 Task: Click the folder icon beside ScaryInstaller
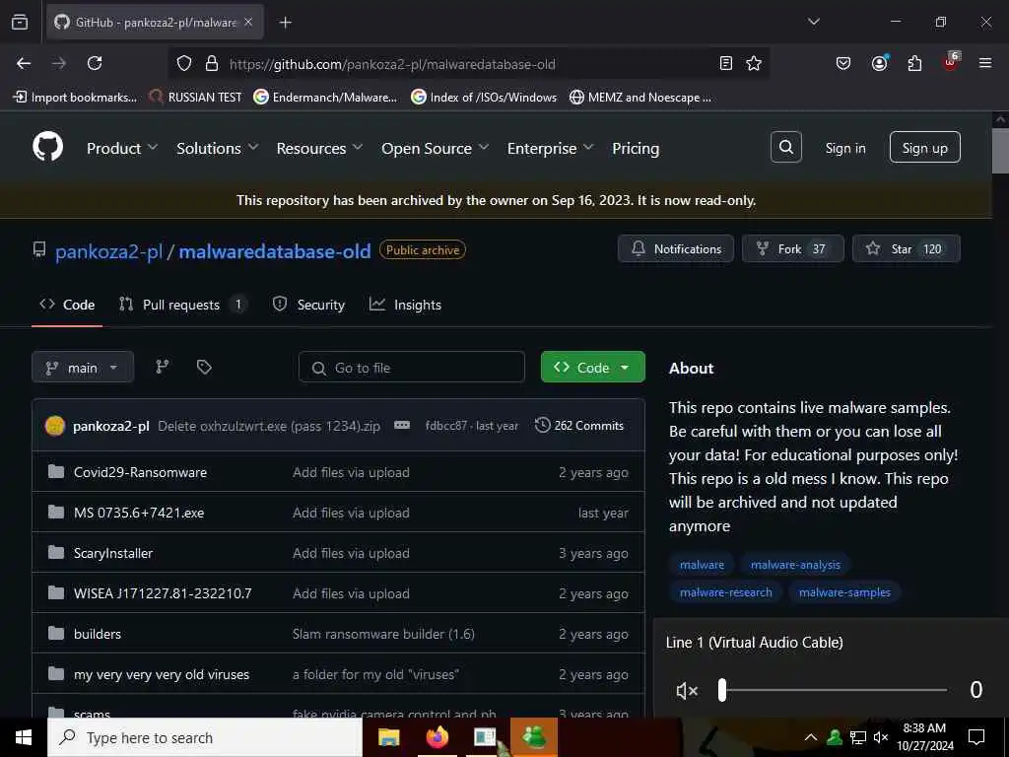click(56, 553)
